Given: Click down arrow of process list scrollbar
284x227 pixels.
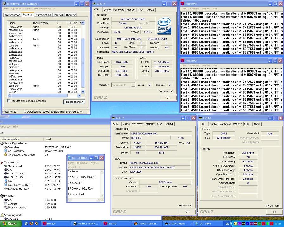Looking at the screenshot, I should click(x=83, y=92).
